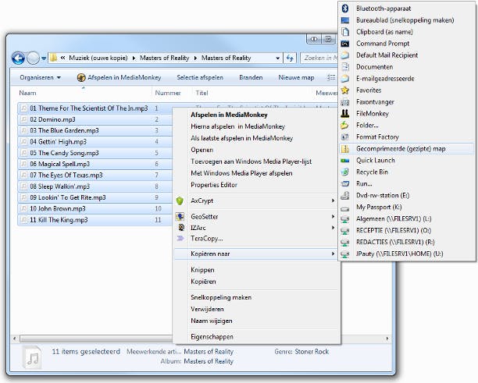The width and height of the screenshot is (478, 383).
Task: Click the Format Factory icon
Action: point(344,137)
